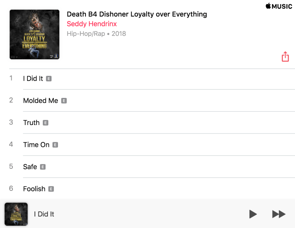Click explicit badge next to I Did It
The image size is (295, 228).
49,79
